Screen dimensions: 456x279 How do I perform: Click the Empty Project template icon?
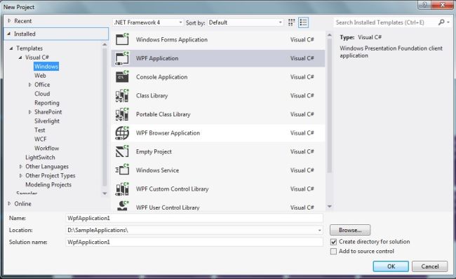122,151
